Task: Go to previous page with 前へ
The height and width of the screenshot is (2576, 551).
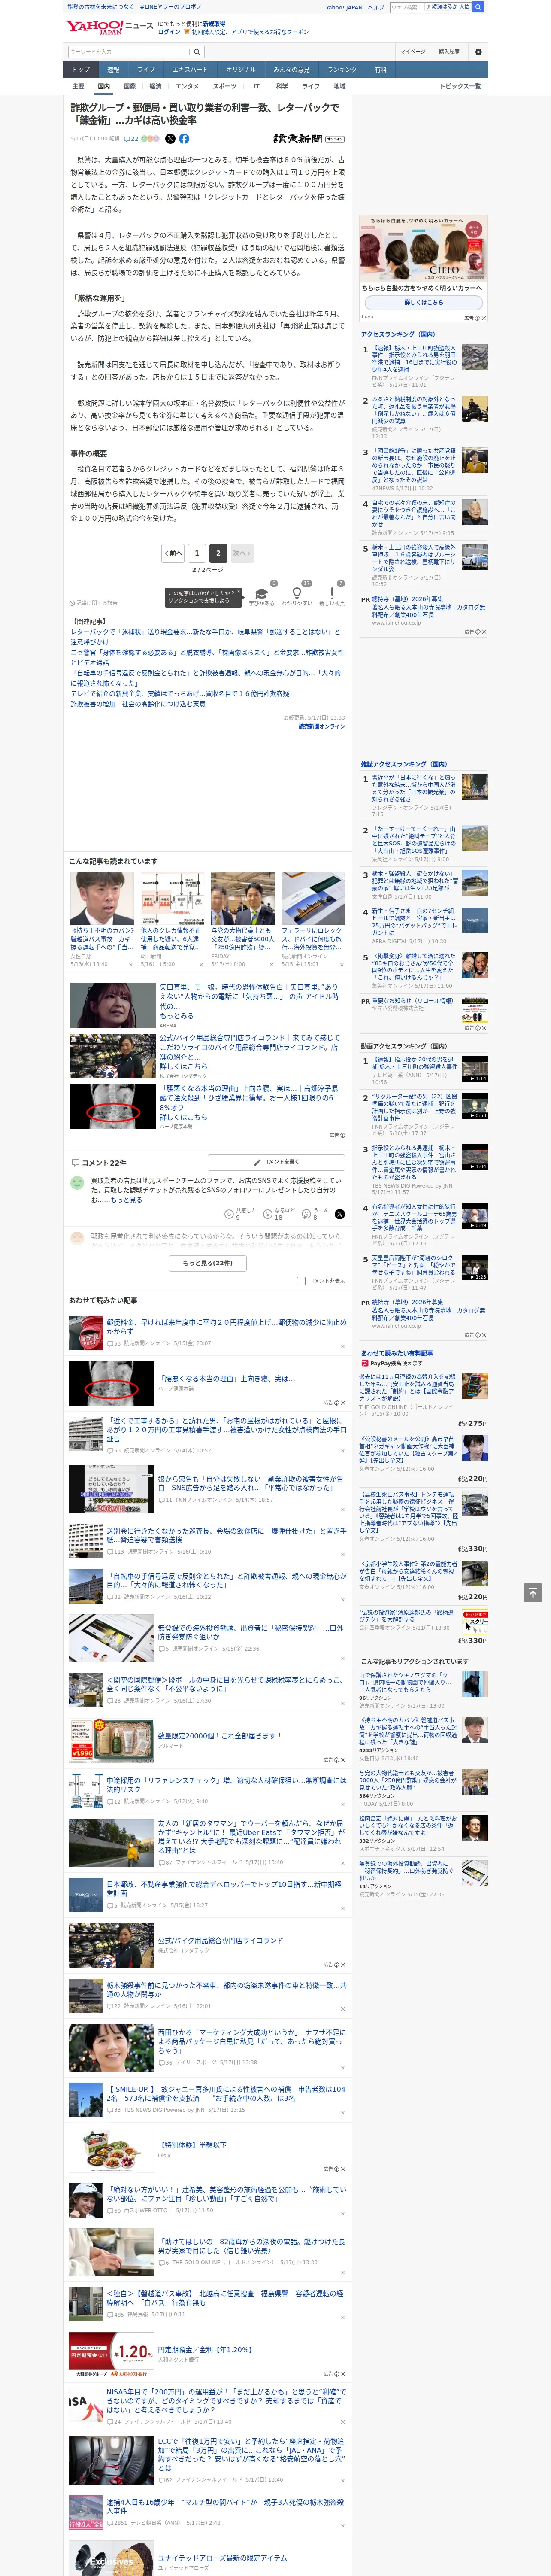Action: tap(174, 553)
